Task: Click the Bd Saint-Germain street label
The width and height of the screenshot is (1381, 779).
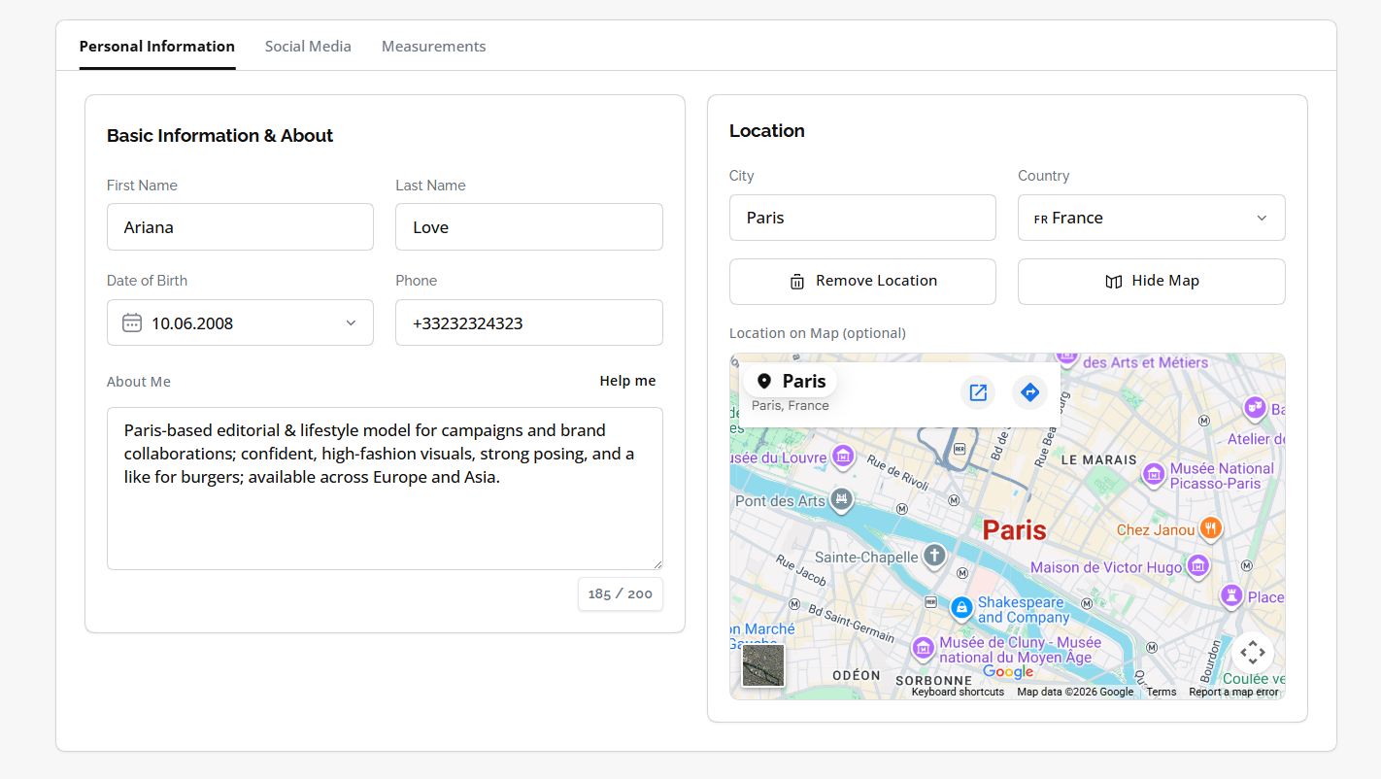Action: point(851,623)
